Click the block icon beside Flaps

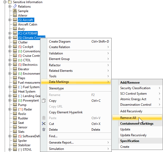(x=15, y=78)
